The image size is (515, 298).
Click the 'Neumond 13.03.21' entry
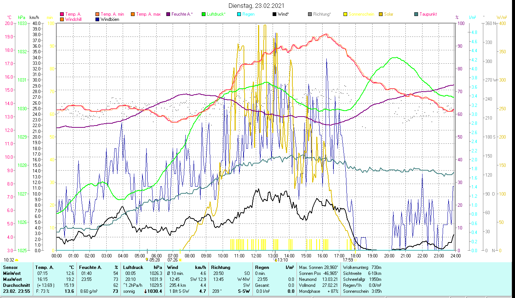pyautogui.click(x=318, y=279)
